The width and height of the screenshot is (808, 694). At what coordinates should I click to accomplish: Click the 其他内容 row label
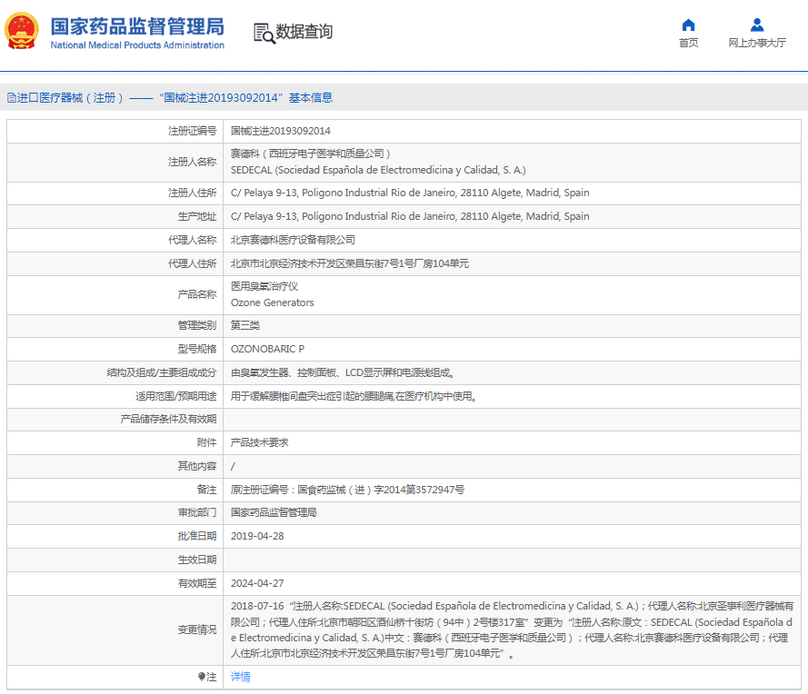[197, 466]
